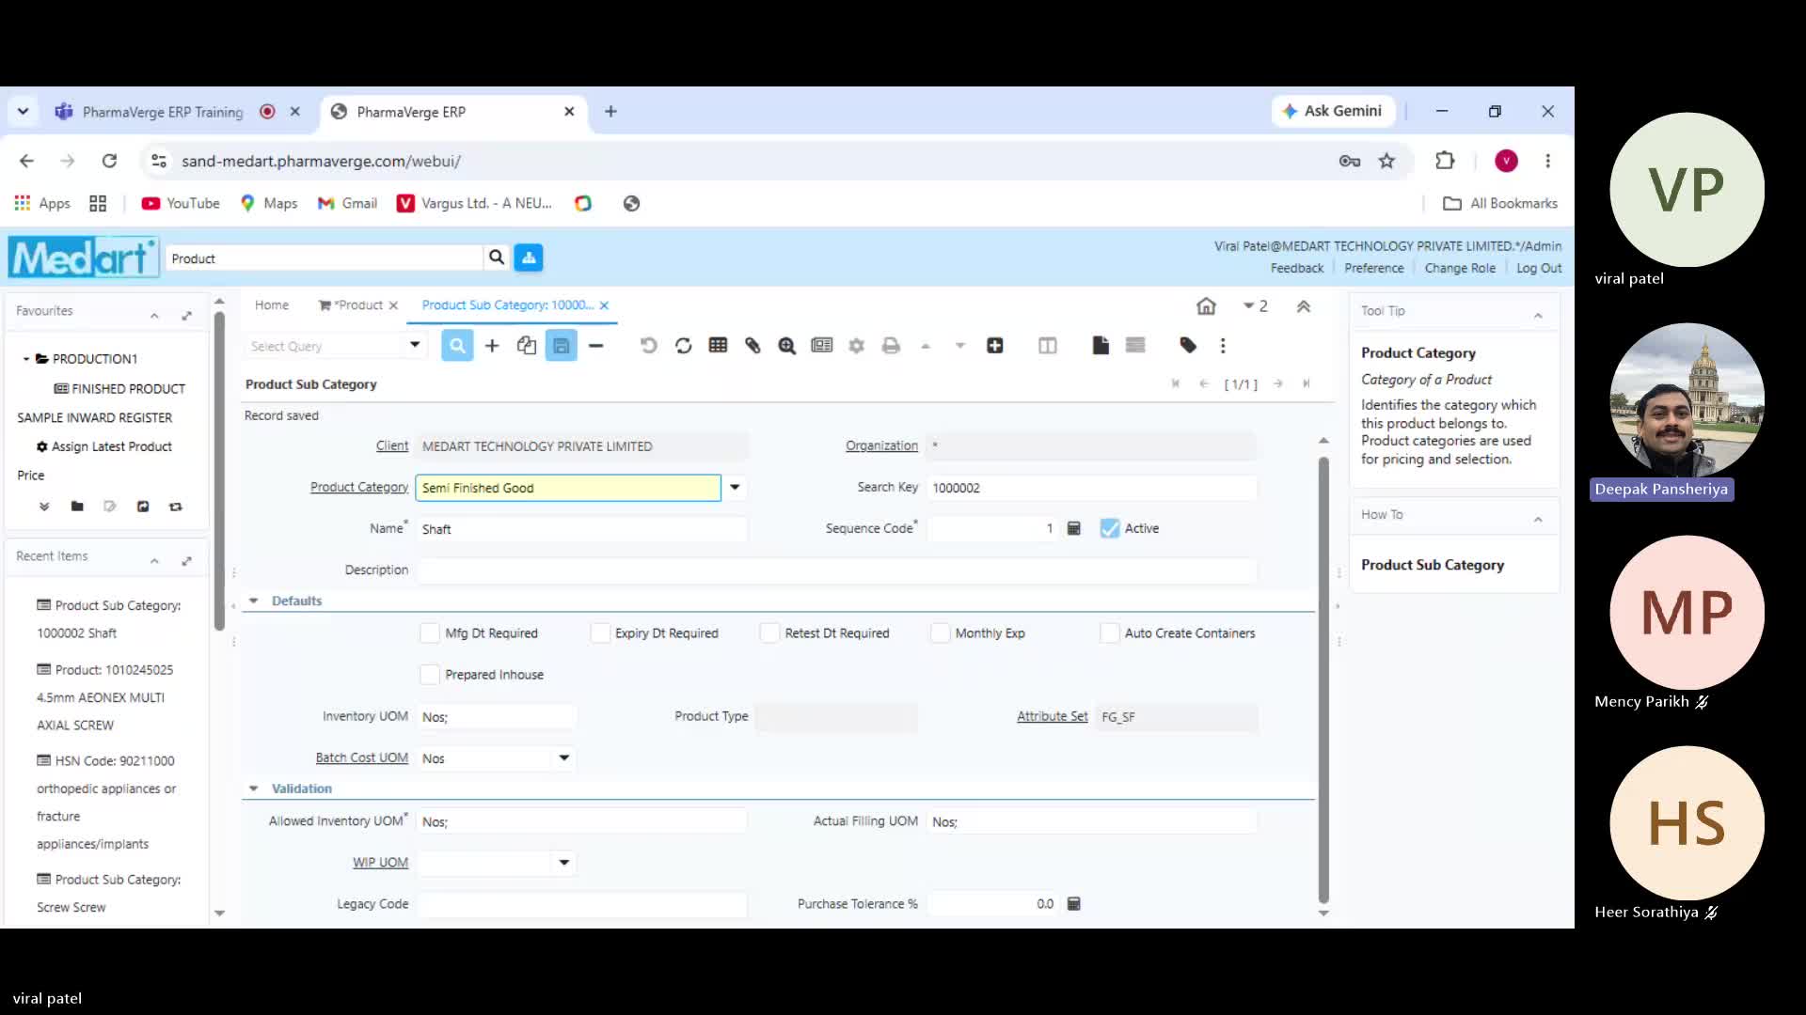This screenshot has height=1015, width=1806.
Task: Click the magnifier Lookup Record toolbar icon
Action: pos(457,346)
